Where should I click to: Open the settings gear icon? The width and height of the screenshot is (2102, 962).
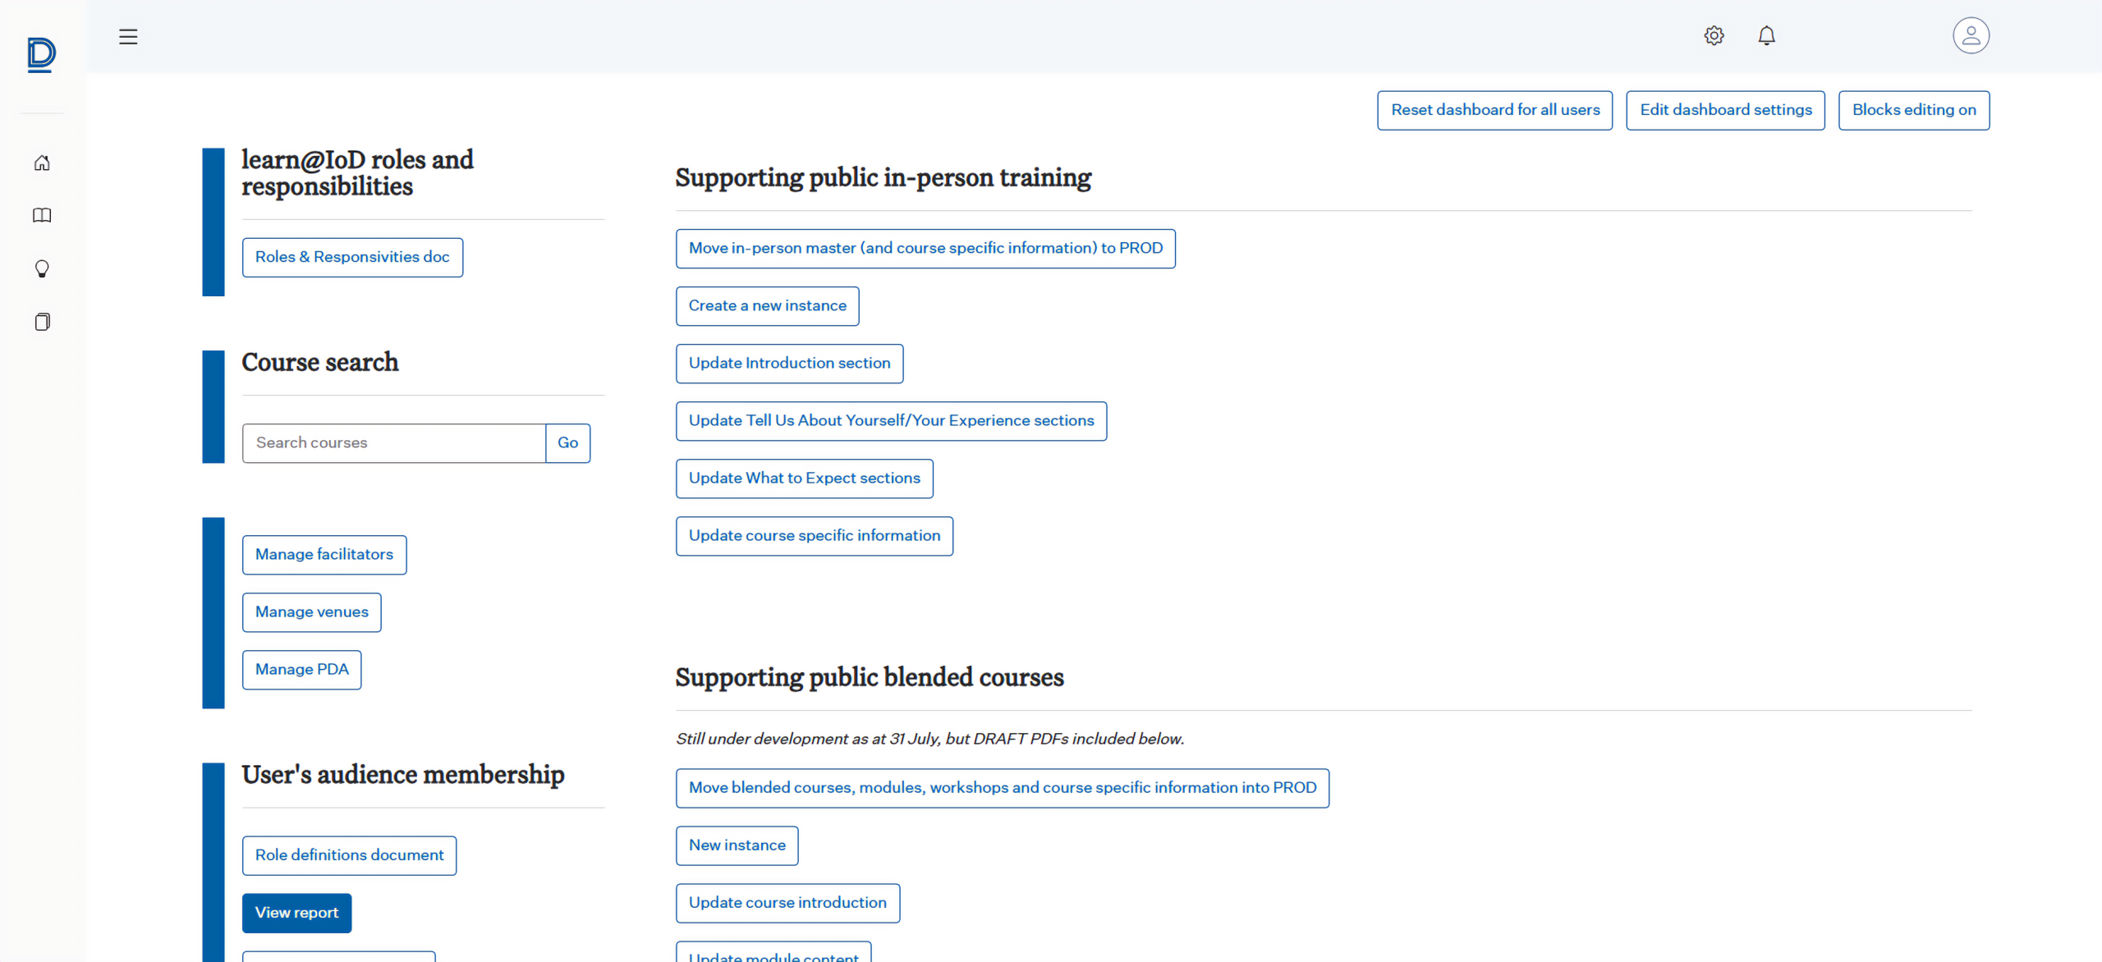[1714, 36]
